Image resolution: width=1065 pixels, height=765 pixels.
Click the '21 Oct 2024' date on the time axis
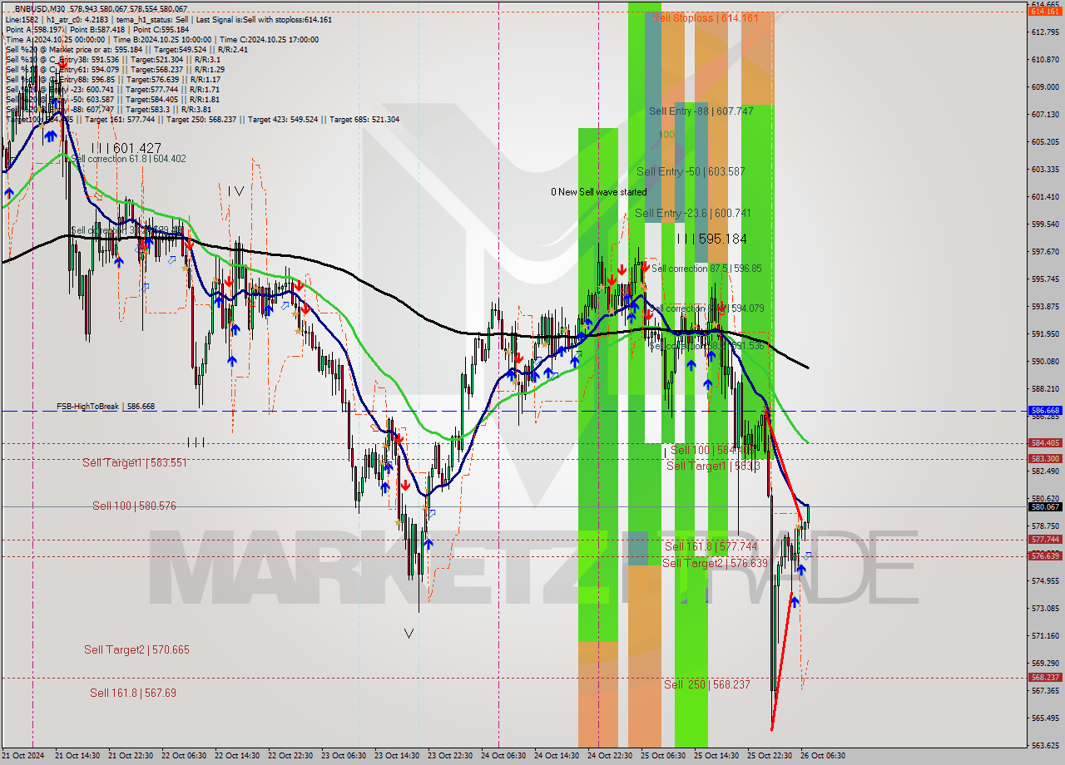(24, 756)
